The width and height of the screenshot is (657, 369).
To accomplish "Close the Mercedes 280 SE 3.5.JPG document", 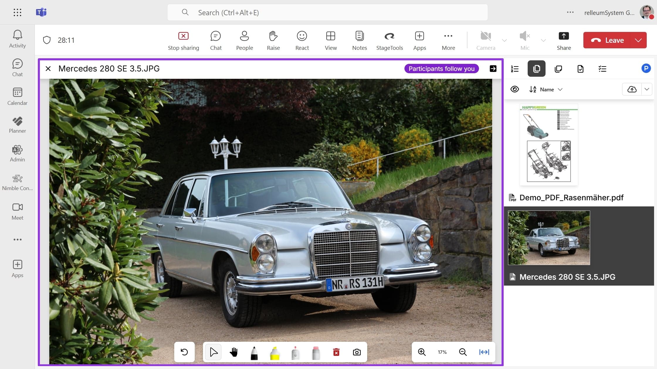I will 48,69.
